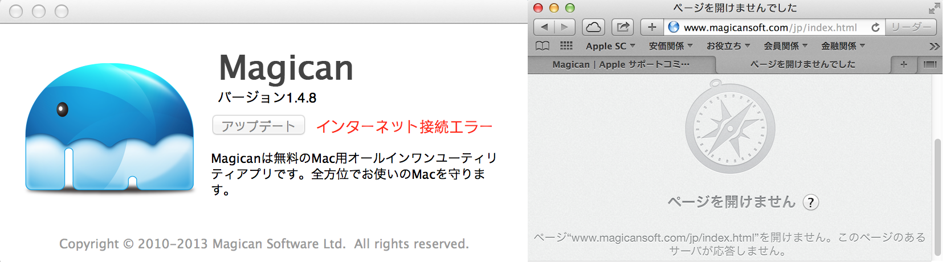Click Safari's Share icon
Viewport: 946px width, 262px height.
pyautogui.click(x=623, y=27)
